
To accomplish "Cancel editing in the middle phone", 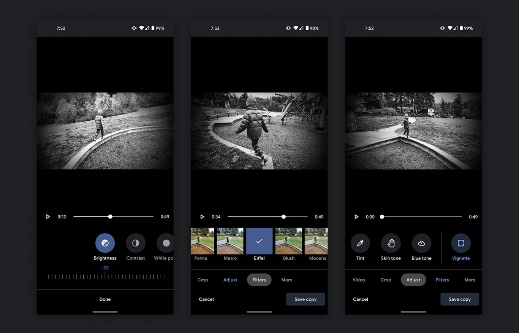I will tap(206, 299).
